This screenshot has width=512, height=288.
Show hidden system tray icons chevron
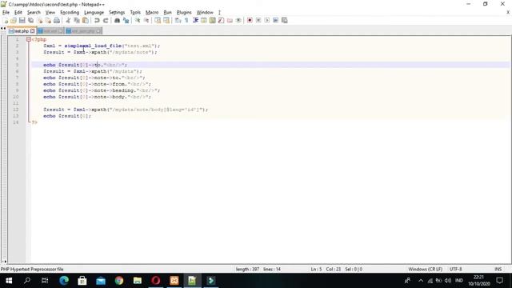coord(421,281)
